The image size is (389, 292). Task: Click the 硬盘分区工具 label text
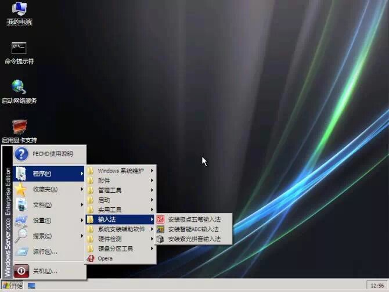coord(116,248)
